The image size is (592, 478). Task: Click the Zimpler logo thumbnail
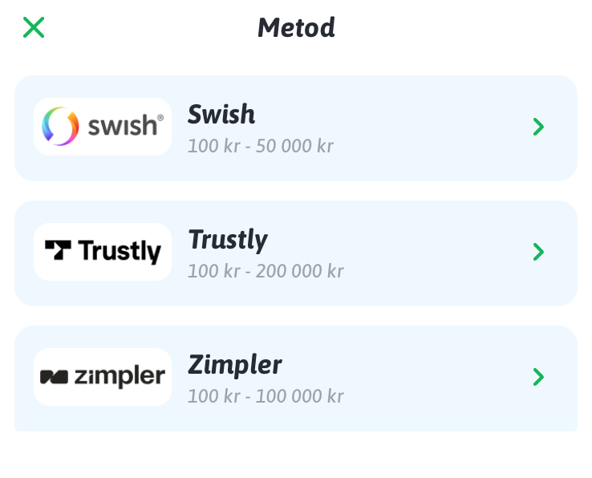103,377
